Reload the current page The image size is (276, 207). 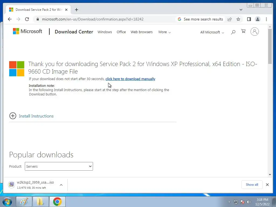[27, 19]
